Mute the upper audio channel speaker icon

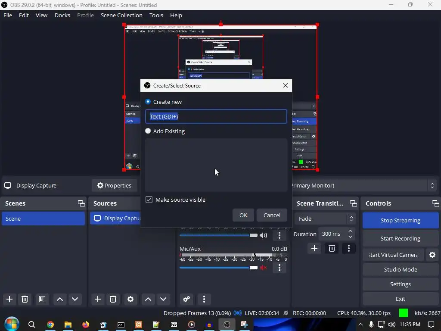click(264, 235)
